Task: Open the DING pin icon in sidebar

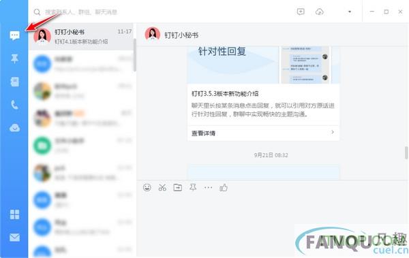Action: [x=14, y=59]
